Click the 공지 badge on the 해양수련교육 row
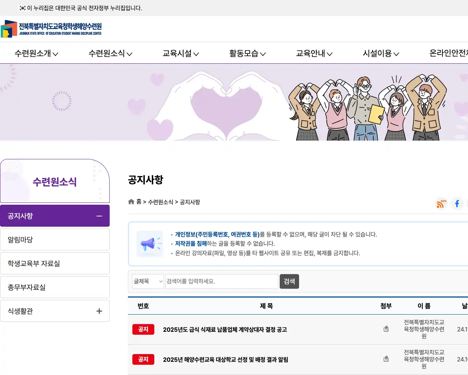 [x=143, y=359]
